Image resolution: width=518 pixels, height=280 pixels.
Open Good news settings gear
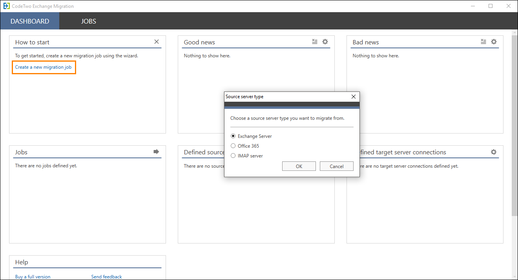[325, 42]
